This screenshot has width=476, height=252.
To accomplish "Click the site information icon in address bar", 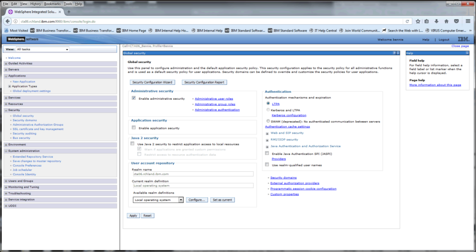I will pos(15,21).
